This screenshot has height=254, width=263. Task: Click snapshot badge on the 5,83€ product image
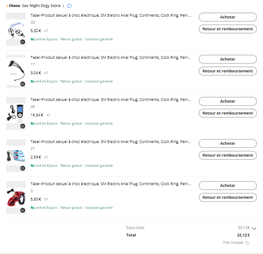pyautogui.click(x=22, y=210)
